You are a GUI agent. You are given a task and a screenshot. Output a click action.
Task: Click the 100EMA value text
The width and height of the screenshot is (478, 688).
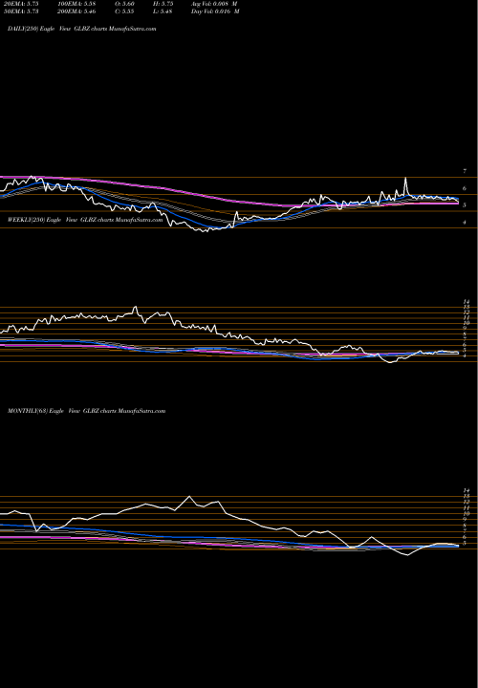76,4
